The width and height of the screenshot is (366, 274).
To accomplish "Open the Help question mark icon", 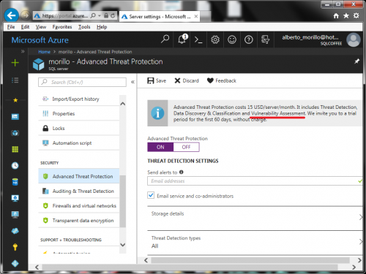I will point(249,39).
